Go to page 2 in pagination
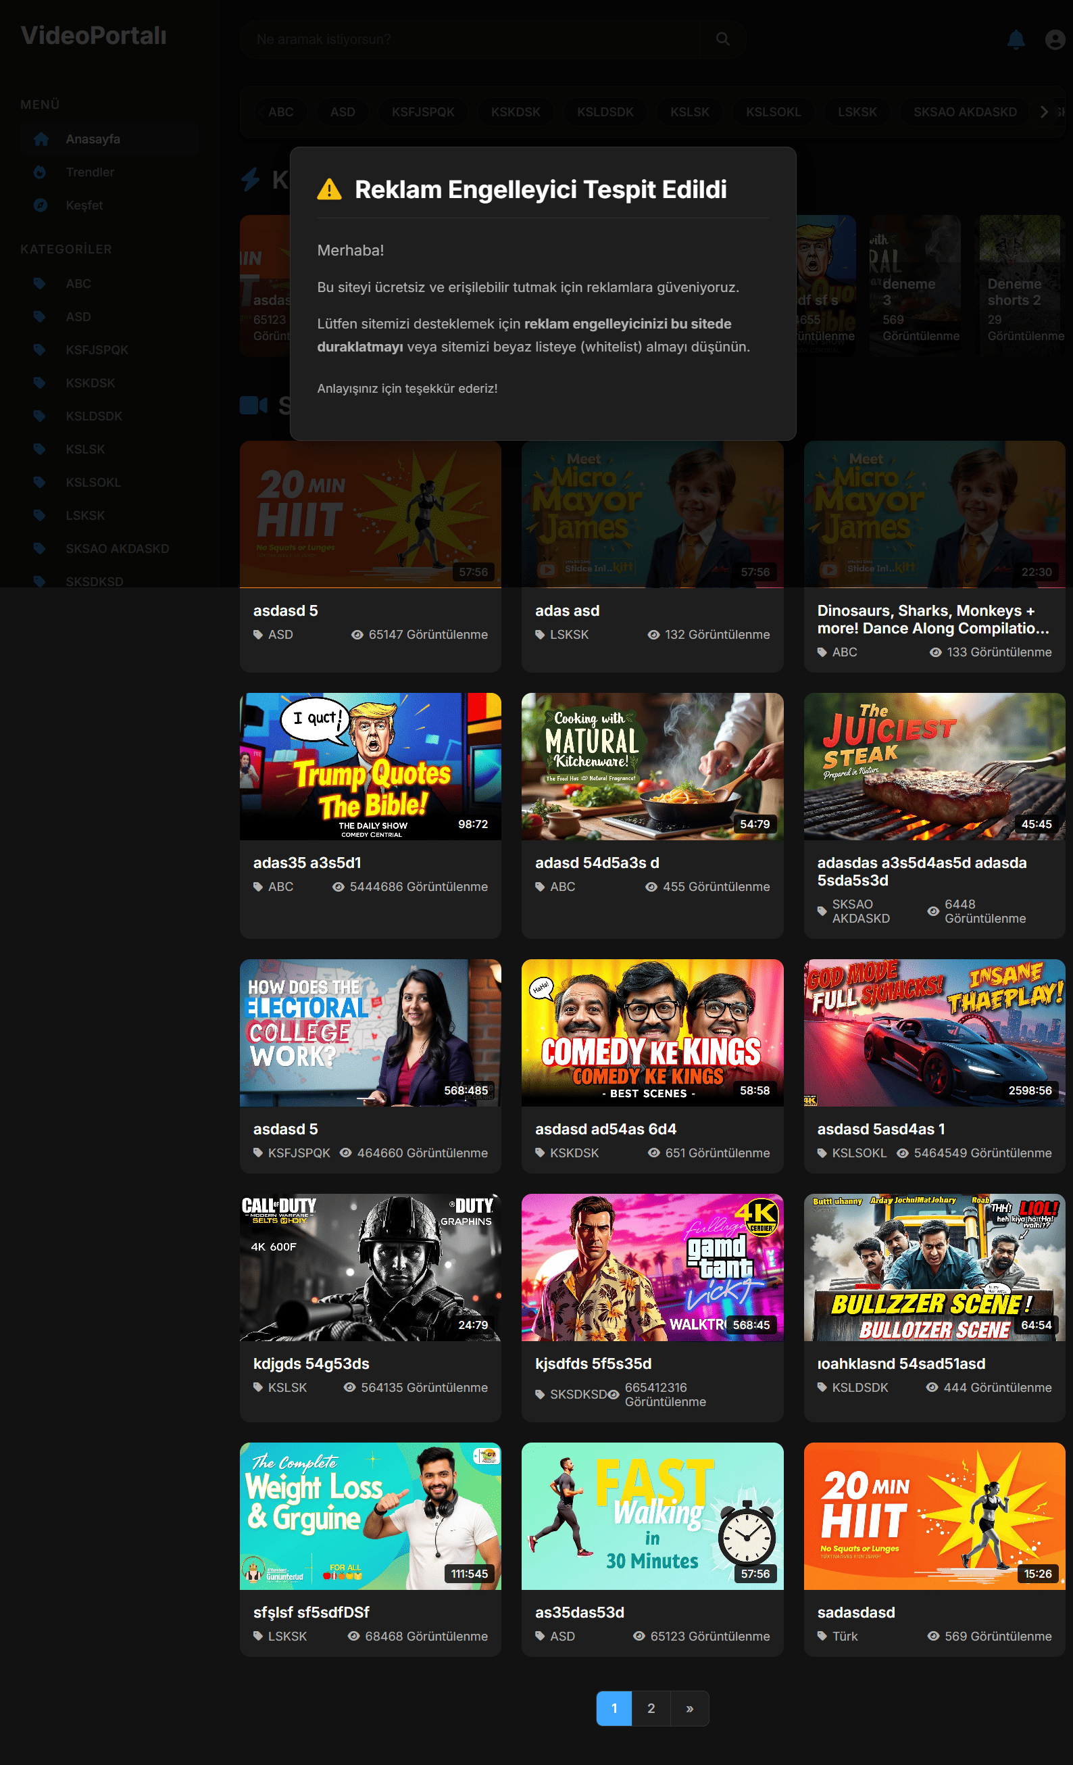Screen dimensions: 1073x1765 tap(651, 1708)
